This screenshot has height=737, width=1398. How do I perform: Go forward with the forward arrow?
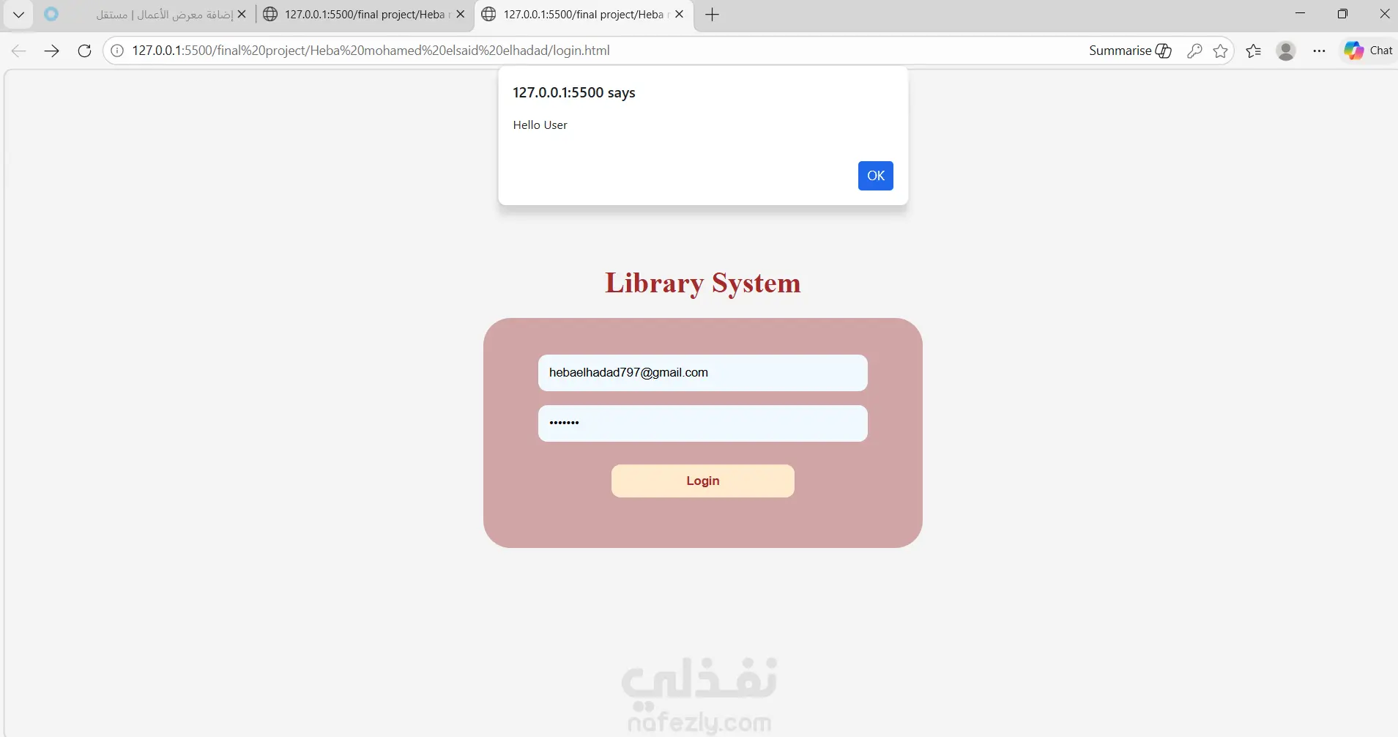tap(51, 51)
